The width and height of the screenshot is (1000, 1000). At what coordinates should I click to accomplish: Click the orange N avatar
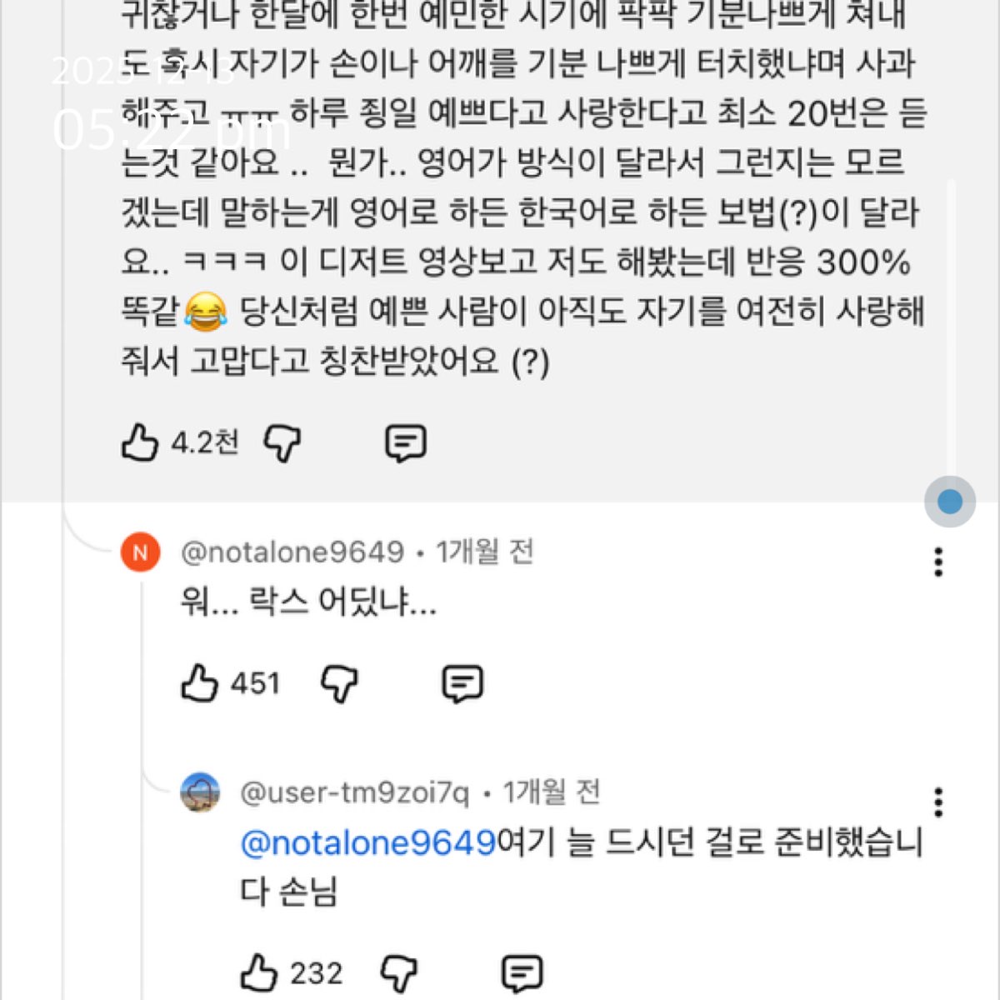(x=140, y=552)
